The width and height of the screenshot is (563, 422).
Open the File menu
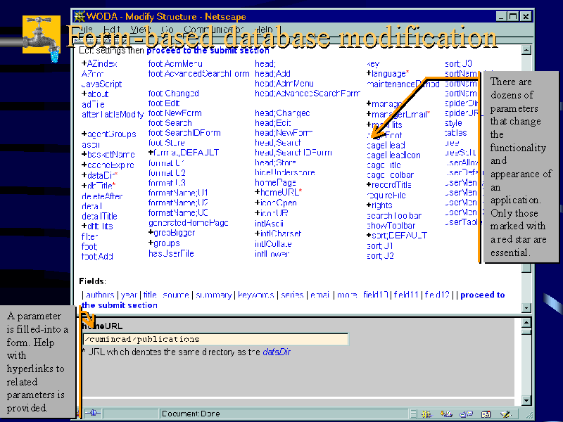click(x=84, y=30)
